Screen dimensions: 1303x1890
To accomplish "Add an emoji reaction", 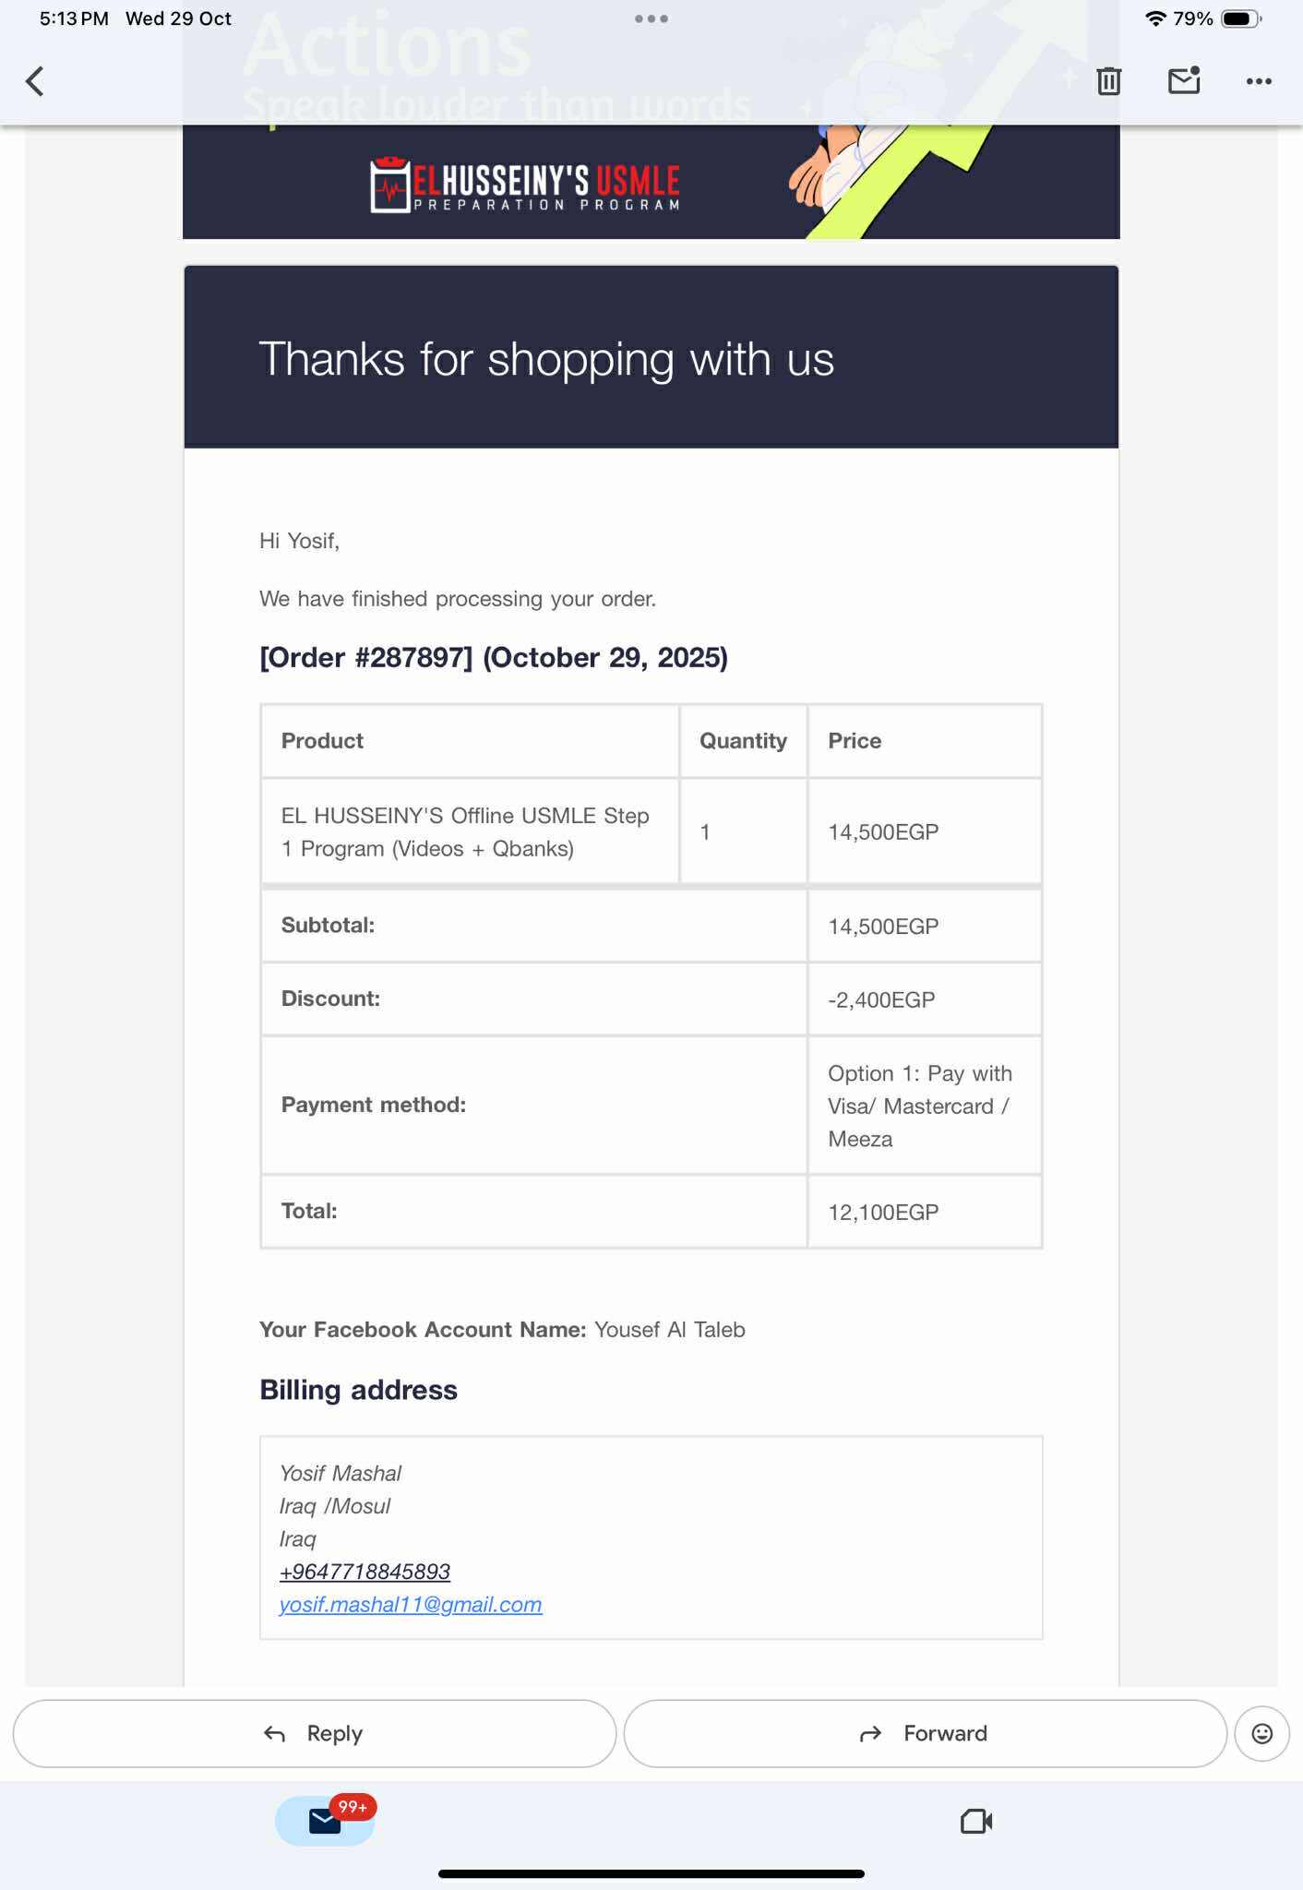I will pyautogui.click(x=1261, y=1733).
